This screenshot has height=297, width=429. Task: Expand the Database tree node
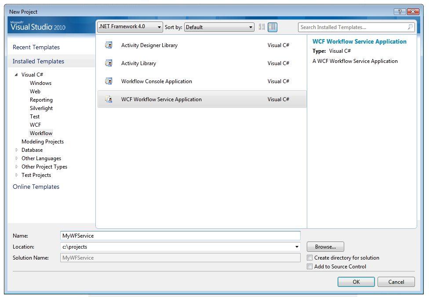pos(17,150)
